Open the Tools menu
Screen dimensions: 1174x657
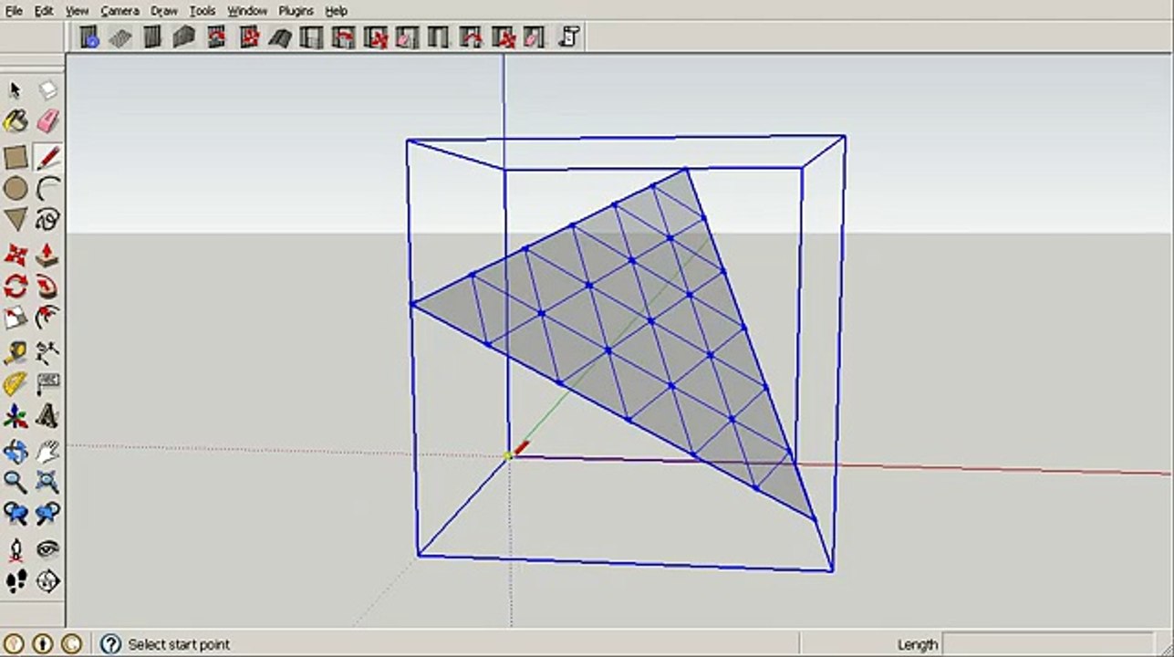[203, 11]
